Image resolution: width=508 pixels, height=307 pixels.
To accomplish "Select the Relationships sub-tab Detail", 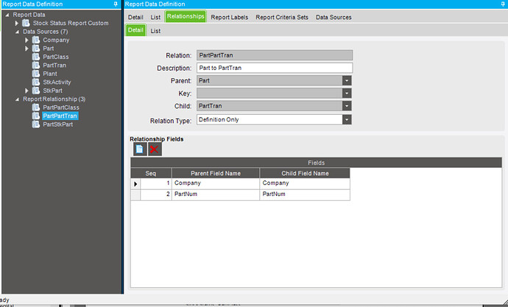I will coord(135,30).
